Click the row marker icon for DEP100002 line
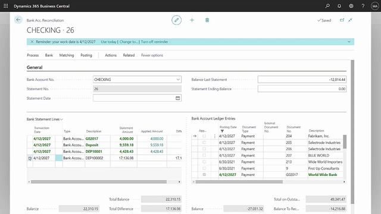The width and height of the screenshot is (381, 214). (x=30, y=158)
